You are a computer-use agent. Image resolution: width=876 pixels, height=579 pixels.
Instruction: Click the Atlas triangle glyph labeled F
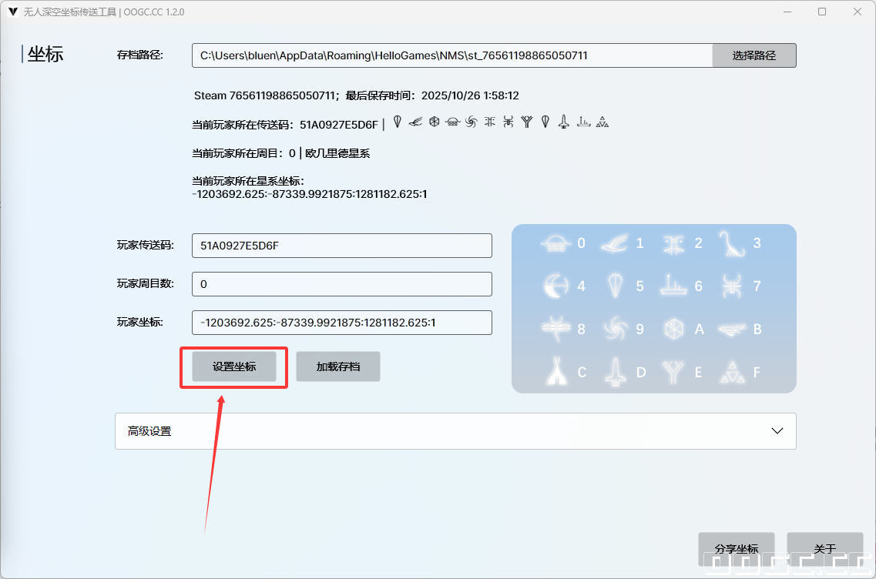[732, 372]
